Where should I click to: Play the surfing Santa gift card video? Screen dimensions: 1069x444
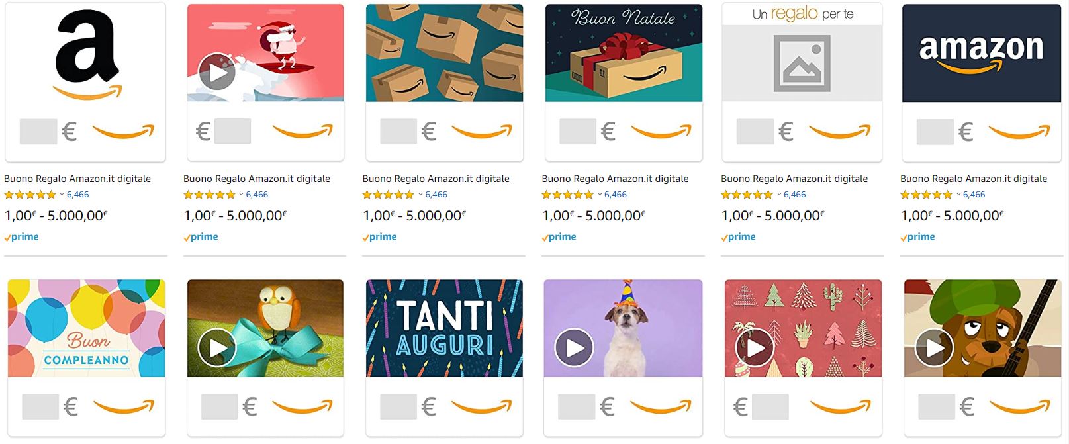[217, 72]
